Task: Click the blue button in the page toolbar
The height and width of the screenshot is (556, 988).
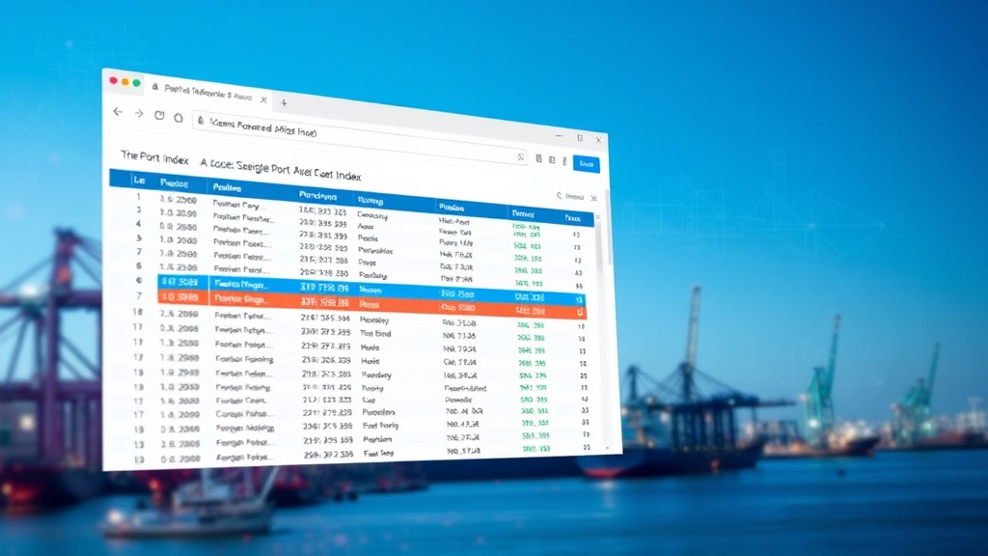Action: point(586,164)
